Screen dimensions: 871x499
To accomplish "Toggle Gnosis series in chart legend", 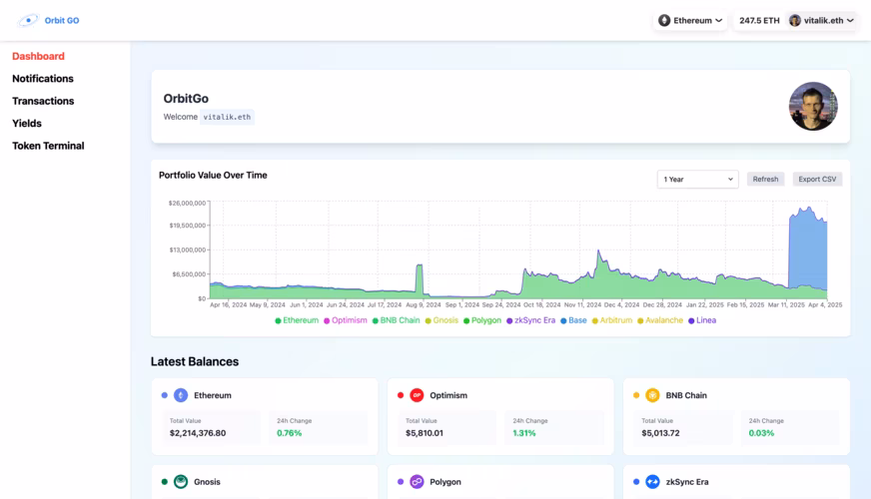I will pyautogui.click(x=441, y=320).
